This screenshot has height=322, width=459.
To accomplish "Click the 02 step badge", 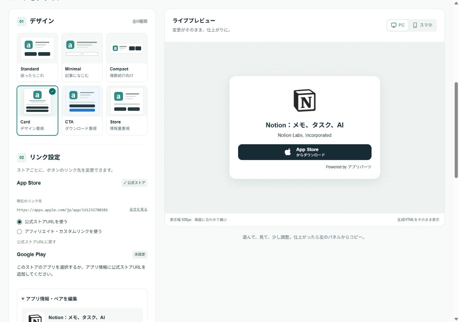I will coord(21,158).
